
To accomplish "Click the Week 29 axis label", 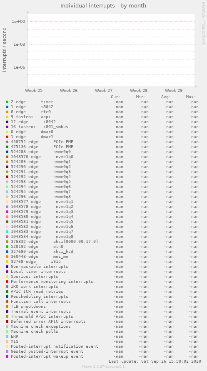I will (174, 91).
